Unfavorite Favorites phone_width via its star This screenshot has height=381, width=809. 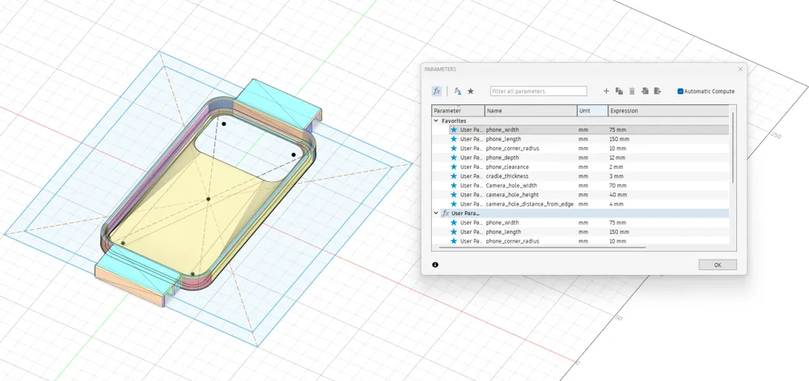[x=454, y=130]
